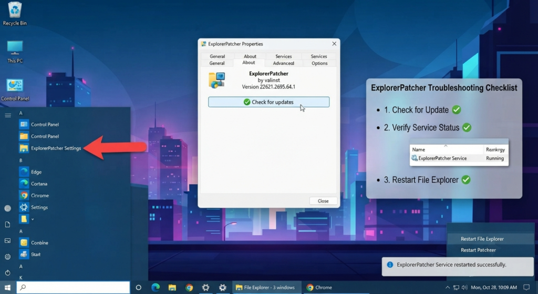The width and height of the screenshot is (538, 294).
Task: Open Settings entry in Start app list
Action: pyautogui.click(x=34, y=207)
